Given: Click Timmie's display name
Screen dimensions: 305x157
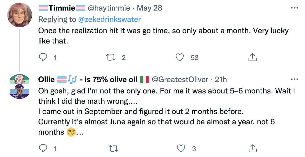Looking at the screenshot, I should click(x=62, y=8).
